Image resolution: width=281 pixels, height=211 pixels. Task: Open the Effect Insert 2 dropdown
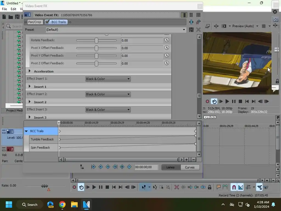108,94
